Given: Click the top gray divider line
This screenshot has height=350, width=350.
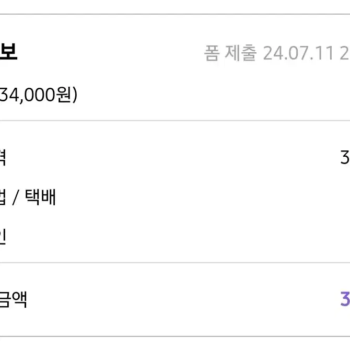Looking at the screenshot, I should tap(175, 14).
